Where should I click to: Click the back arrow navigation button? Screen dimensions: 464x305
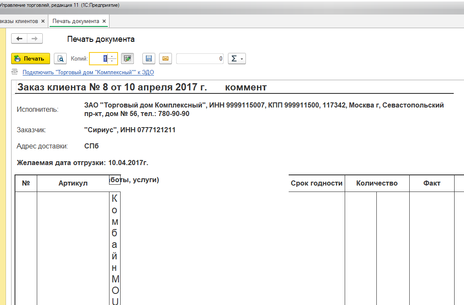19,39
